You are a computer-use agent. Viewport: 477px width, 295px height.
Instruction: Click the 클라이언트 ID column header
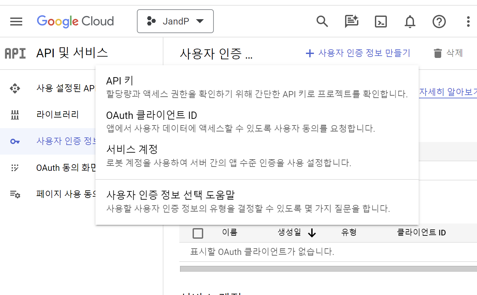pos(421,232)
